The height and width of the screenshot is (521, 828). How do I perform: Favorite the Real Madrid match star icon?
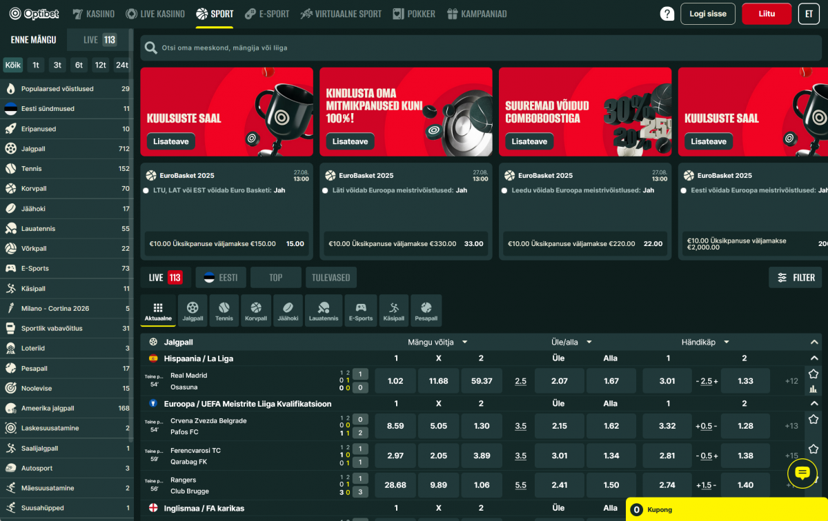(x=814, y=374)
